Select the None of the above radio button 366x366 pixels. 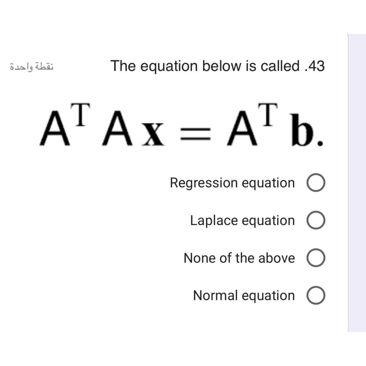coord(316,258)
